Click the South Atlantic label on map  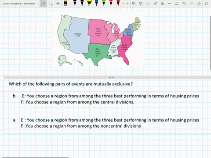[x=124, y=47]
